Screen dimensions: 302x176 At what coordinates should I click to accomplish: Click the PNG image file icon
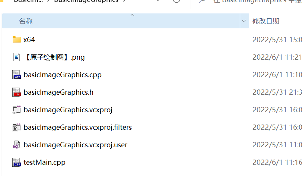coord(16,57)
